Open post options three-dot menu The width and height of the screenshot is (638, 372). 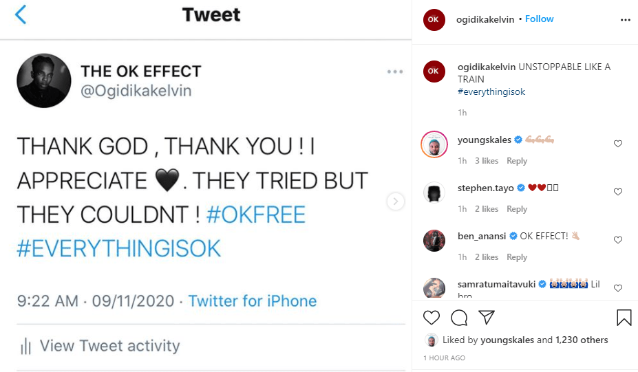pyautogui.click(x=626, y=20)
